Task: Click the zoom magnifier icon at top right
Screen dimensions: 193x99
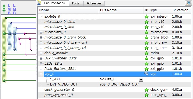Action: (189, 3)
